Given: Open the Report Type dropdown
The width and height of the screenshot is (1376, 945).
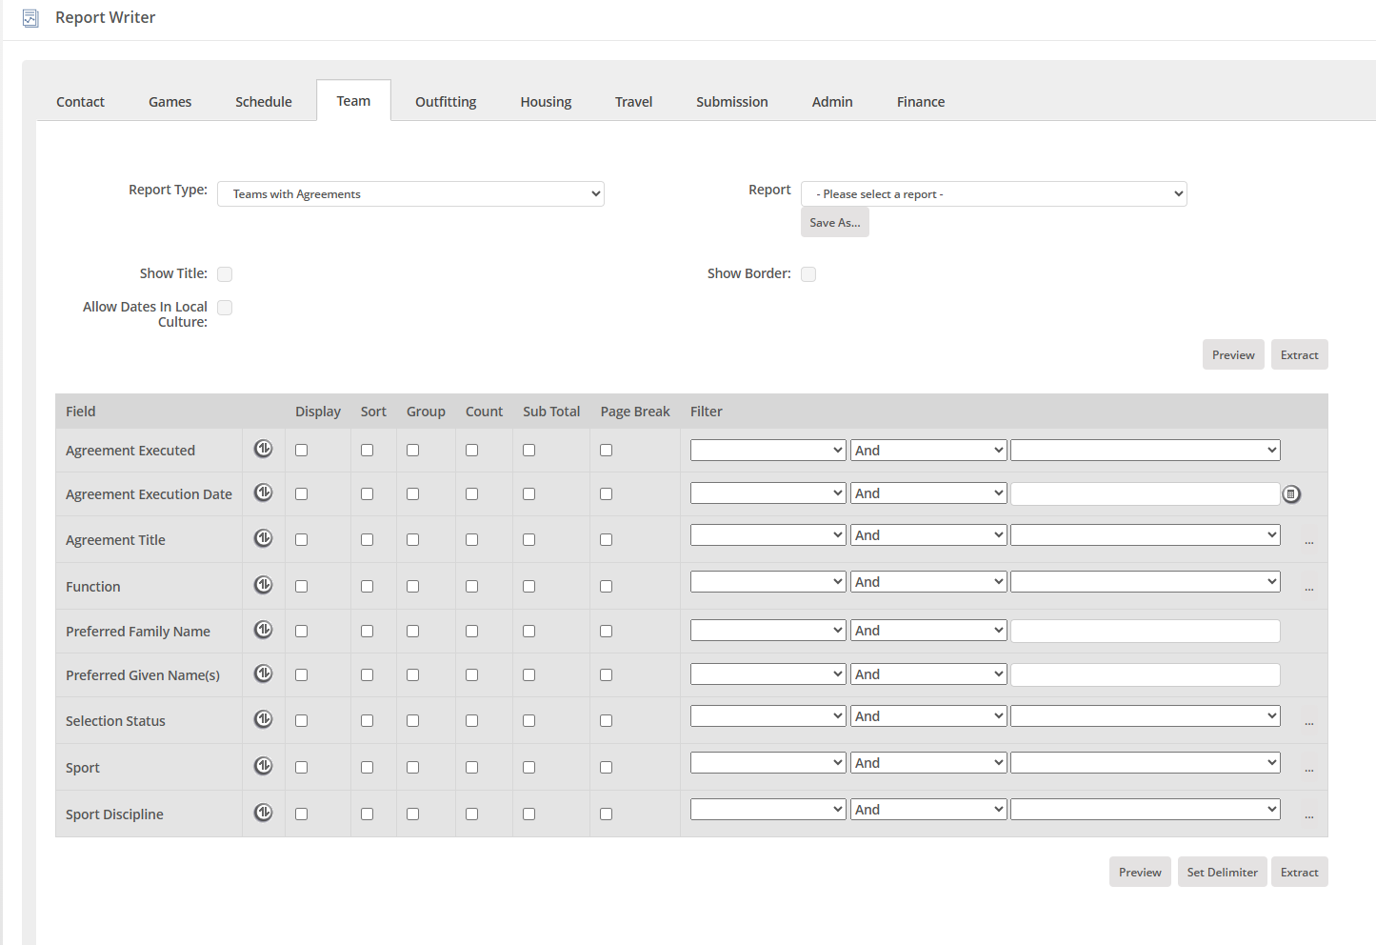Looking at the screenshot, I should click(x=410, y=194).
